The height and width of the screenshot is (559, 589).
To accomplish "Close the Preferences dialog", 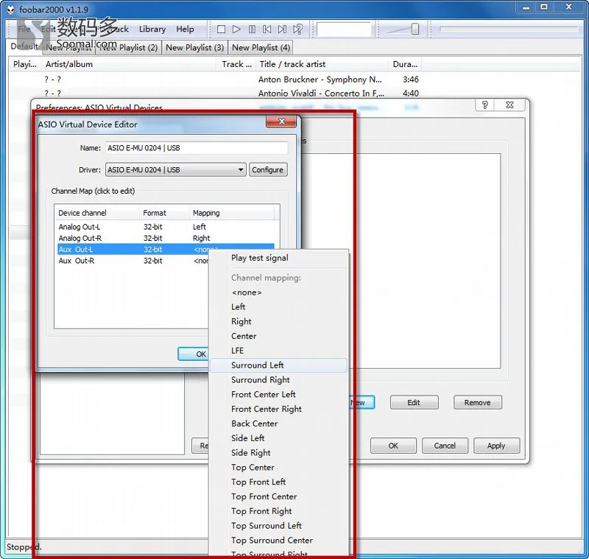I will pyautogui.click(x=509, y=105).
